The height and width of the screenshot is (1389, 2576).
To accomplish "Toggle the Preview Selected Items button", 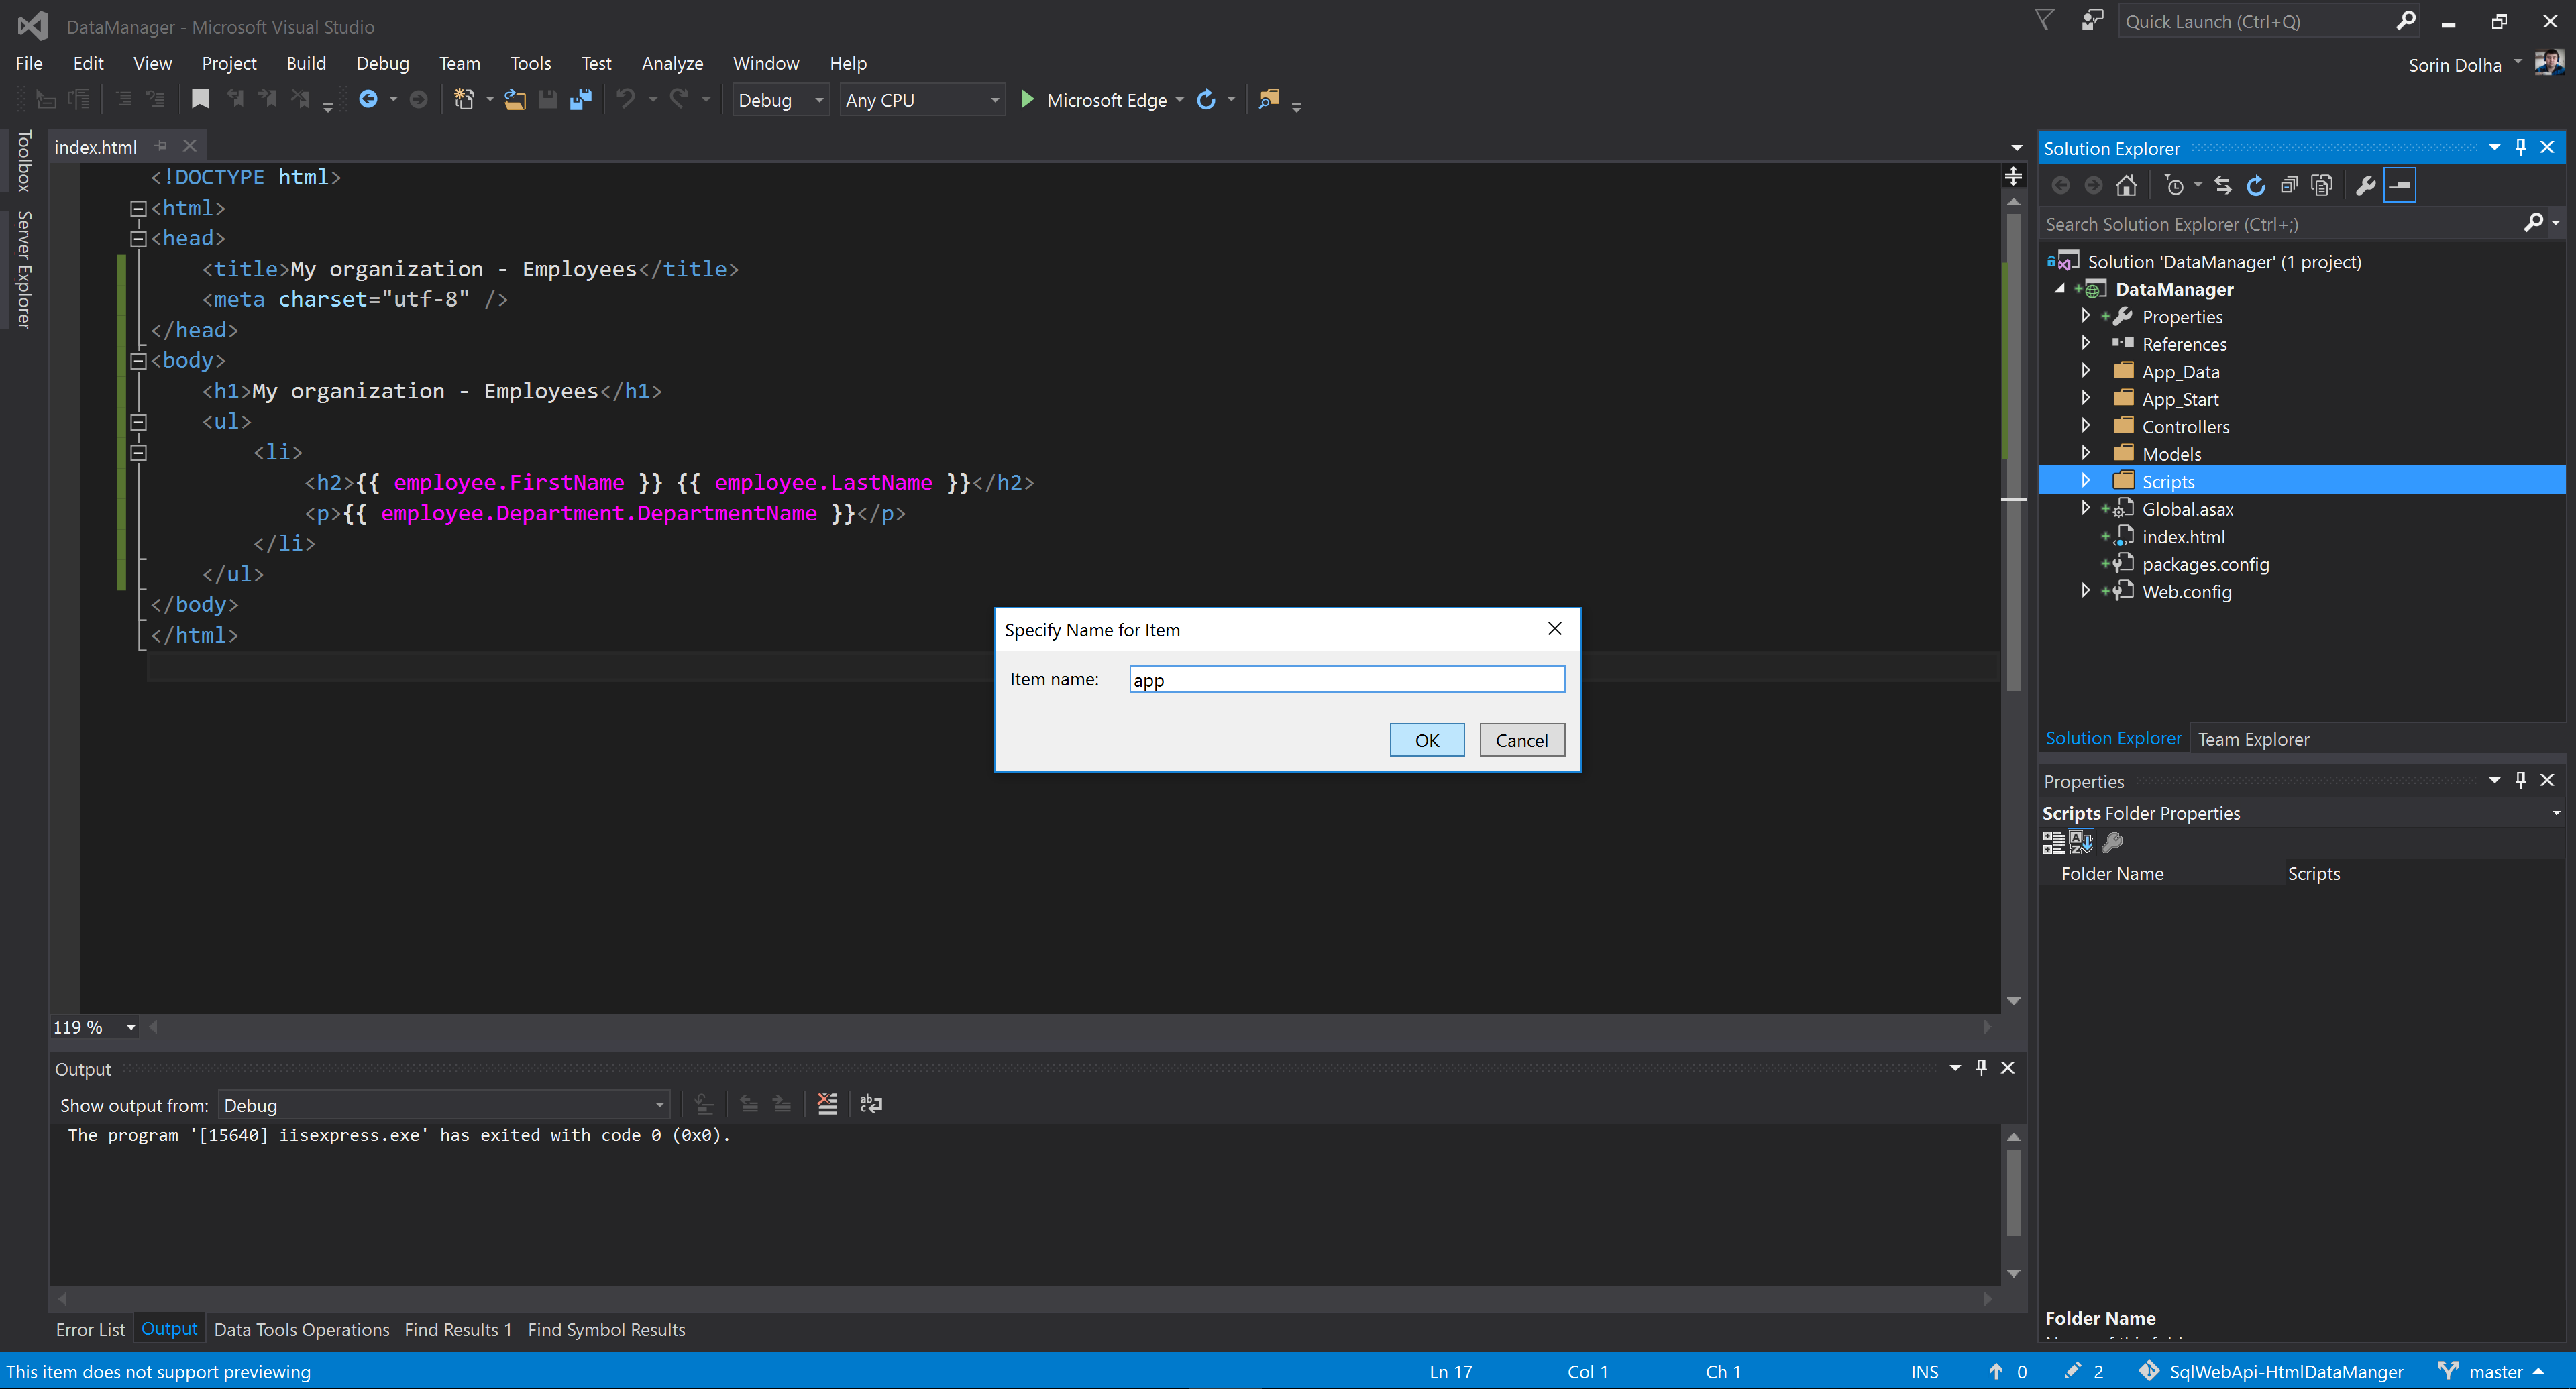I will click(2400, 186).
